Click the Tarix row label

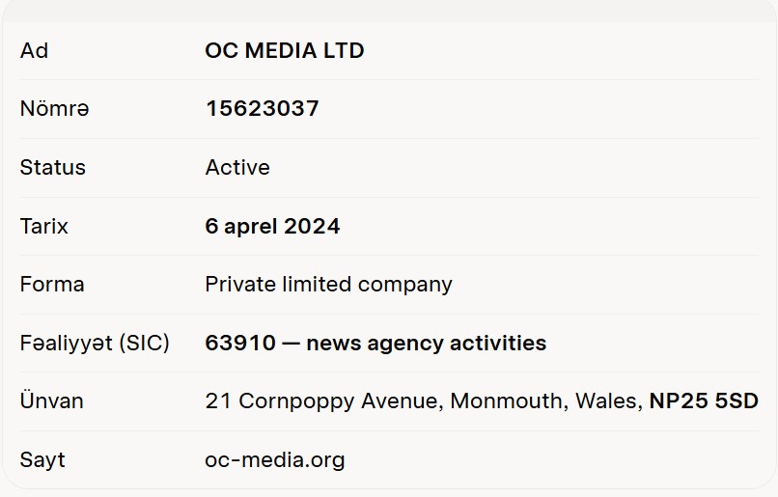[x=43, y=226]
